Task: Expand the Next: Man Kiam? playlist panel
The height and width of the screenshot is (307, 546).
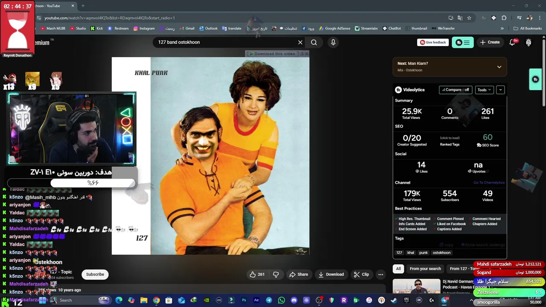Action: click(499, 67)
